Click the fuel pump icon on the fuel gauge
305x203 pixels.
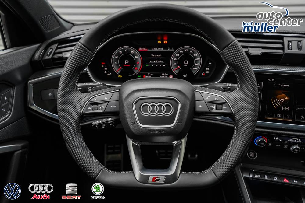[x=208, y=72]
